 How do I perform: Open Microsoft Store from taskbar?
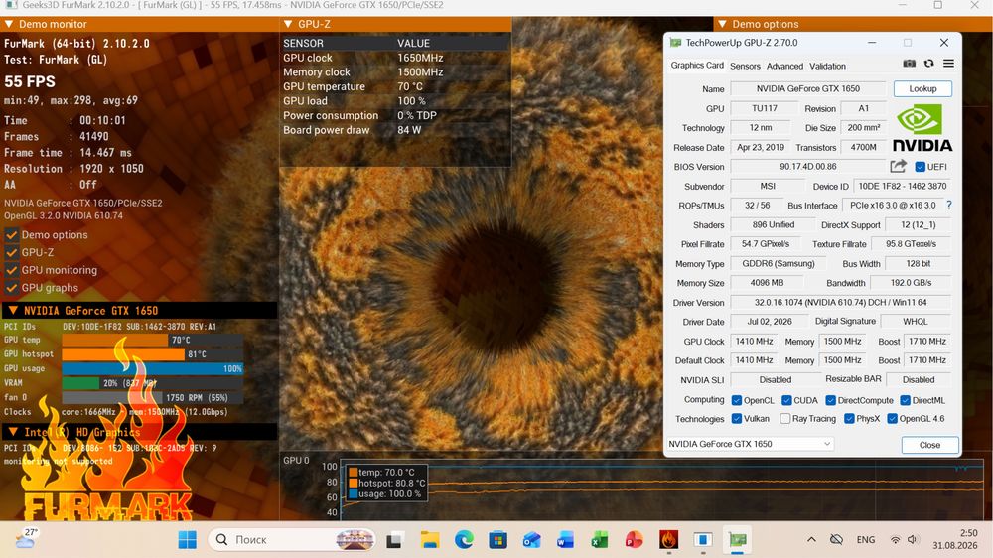(497, 540)
